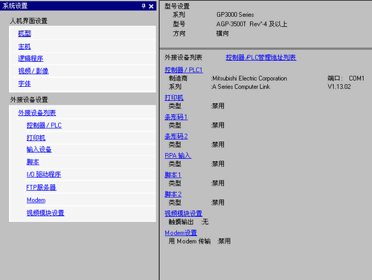
Task: Open the 脚本2 link
Action: (x=173, y=194)
